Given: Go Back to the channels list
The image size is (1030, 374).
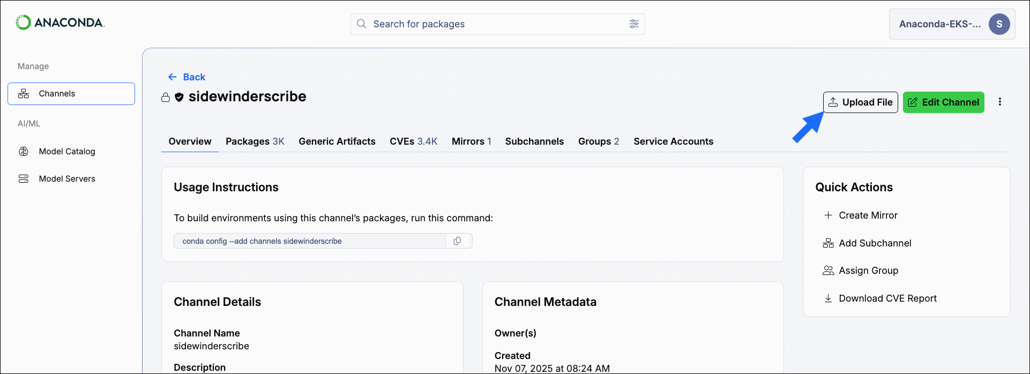Looking at the screenshot, I should 186,77.
